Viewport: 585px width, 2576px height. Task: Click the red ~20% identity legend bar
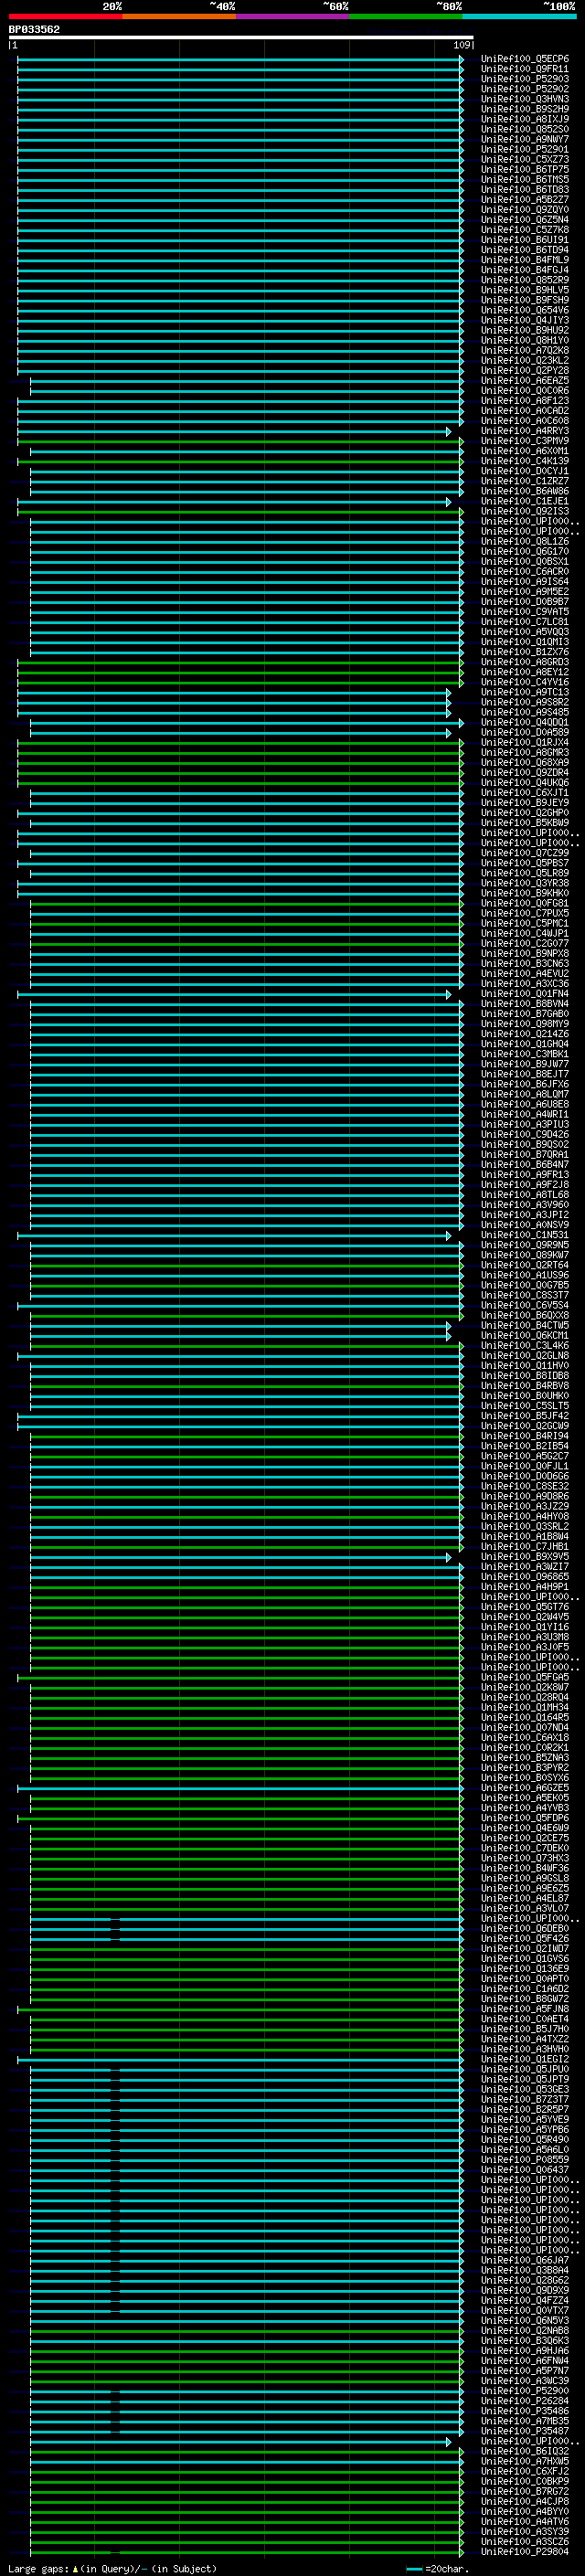click(65, 16)
